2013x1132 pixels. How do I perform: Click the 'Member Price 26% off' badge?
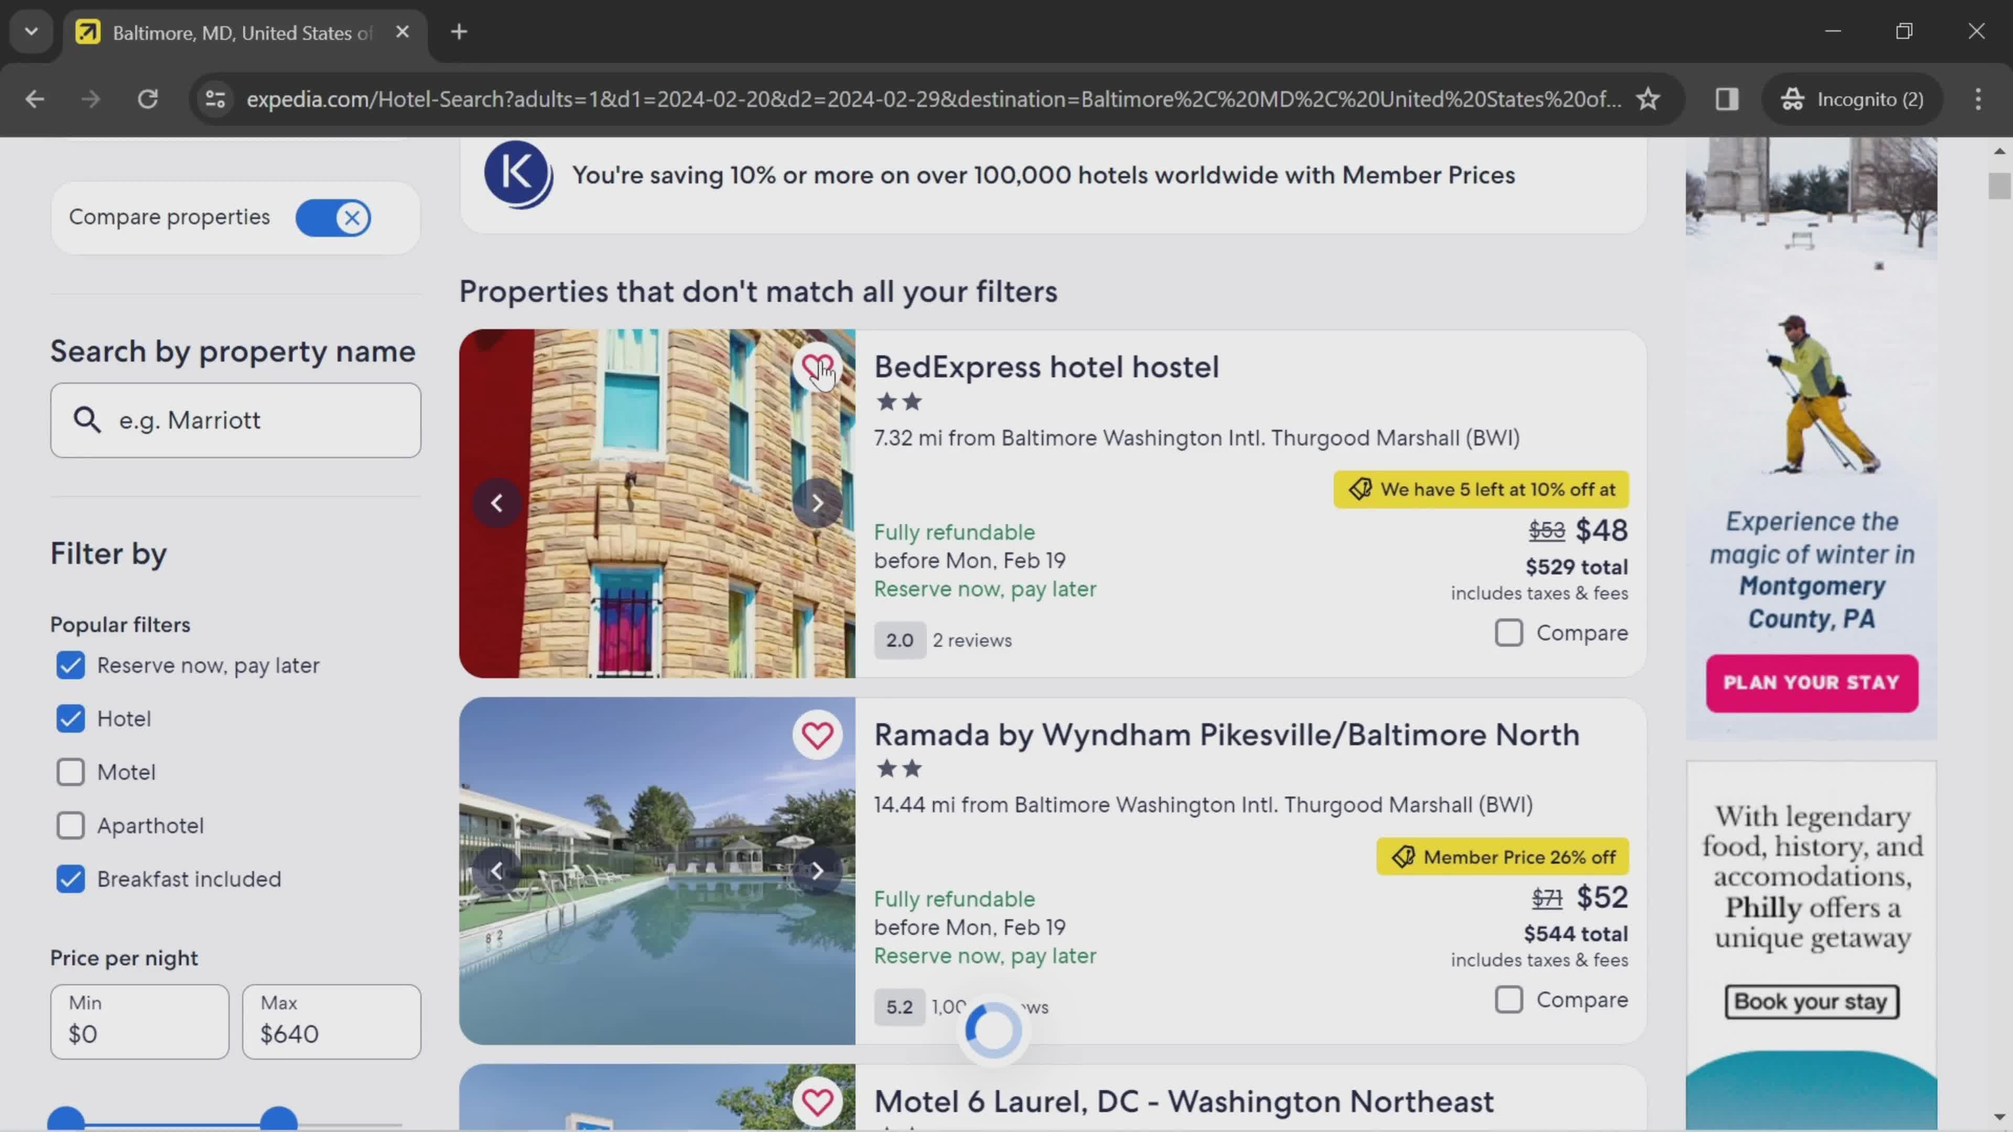[x=1503, y=857]
